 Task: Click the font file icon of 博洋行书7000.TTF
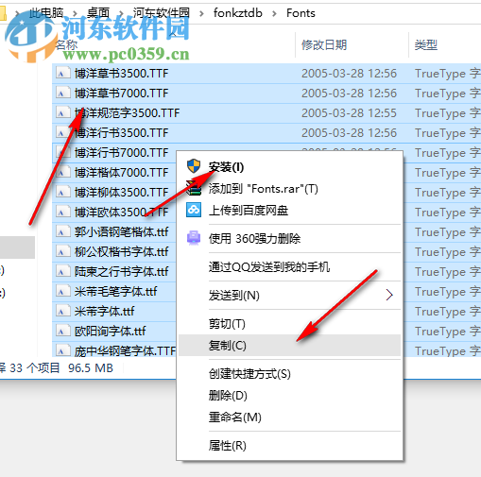point(63,153)
